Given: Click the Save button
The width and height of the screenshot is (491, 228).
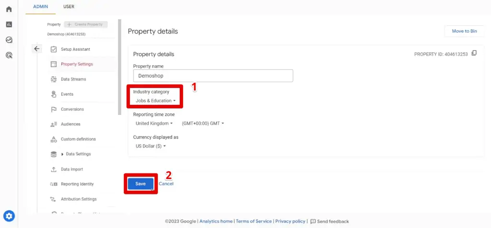Looking at the screenshot, I should [x=140, y=184].
